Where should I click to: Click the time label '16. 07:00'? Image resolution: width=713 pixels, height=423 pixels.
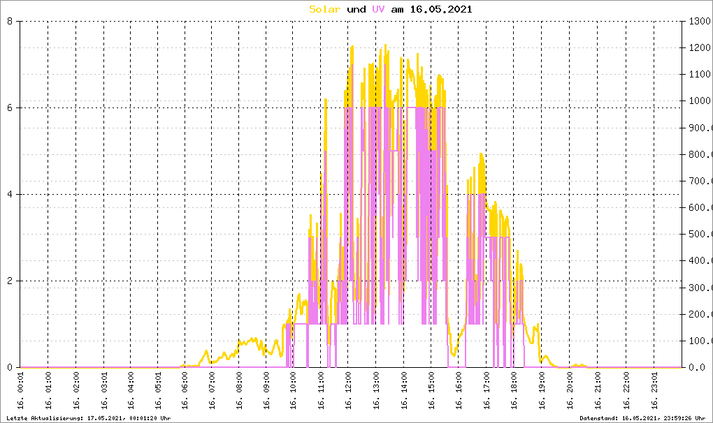tap(212, 391)
